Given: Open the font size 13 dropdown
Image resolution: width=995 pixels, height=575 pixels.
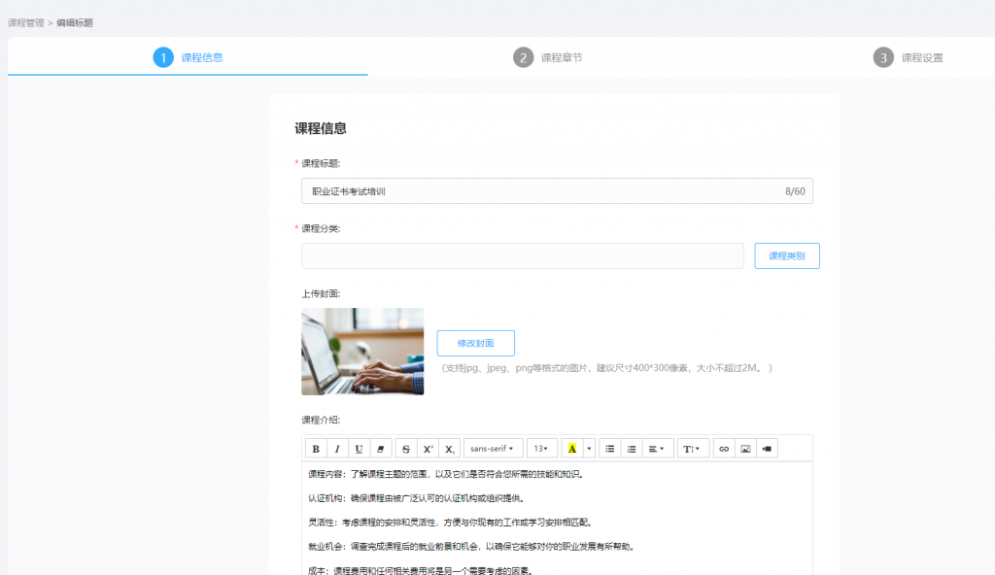Looking at the screenshot, I should 541,449.
